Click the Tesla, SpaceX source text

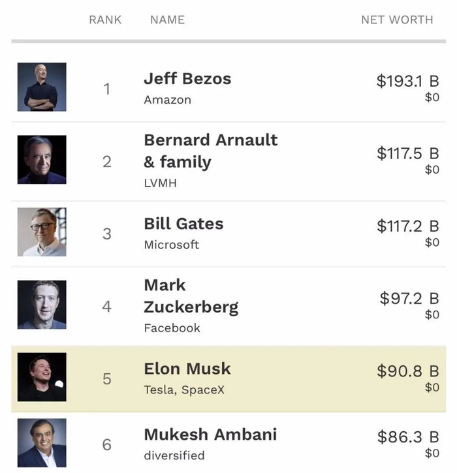point(185,390)
